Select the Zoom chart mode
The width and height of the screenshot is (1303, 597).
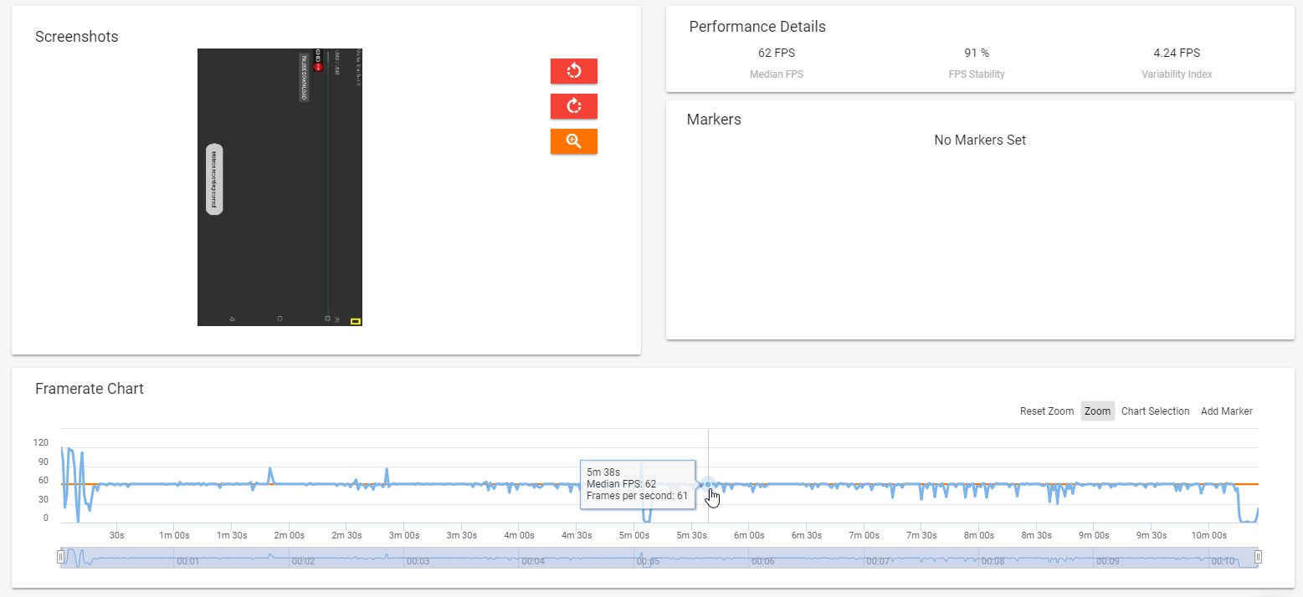(1097, 411)
